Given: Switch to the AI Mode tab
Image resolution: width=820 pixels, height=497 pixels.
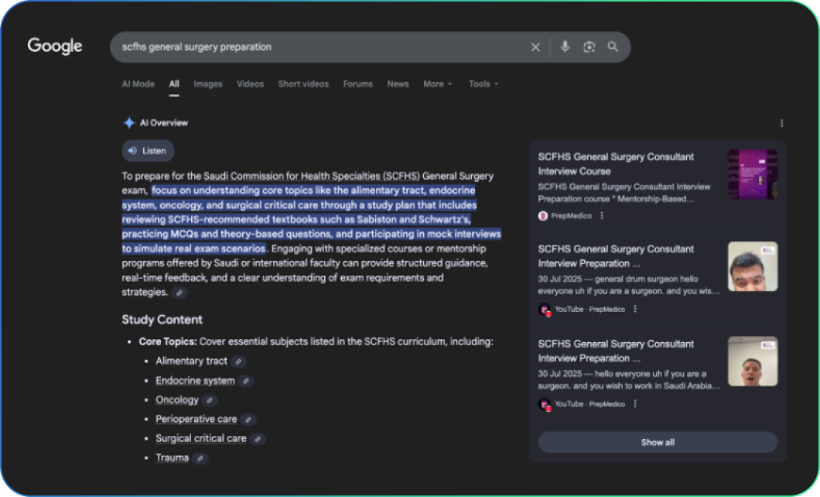Looking at the screenshot, I should (x=138, y=84).
